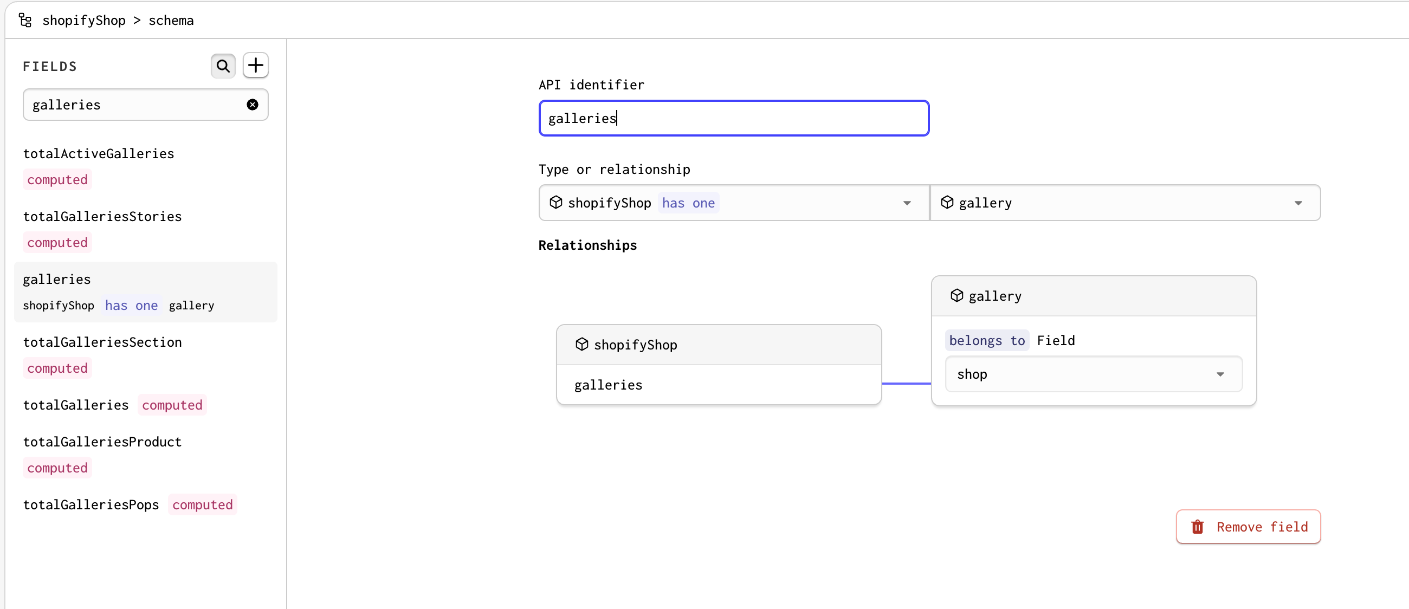Click computed badge next to totalGalleriesPops
Viewport: 1409px width, 609px height.
click(202, 504)
